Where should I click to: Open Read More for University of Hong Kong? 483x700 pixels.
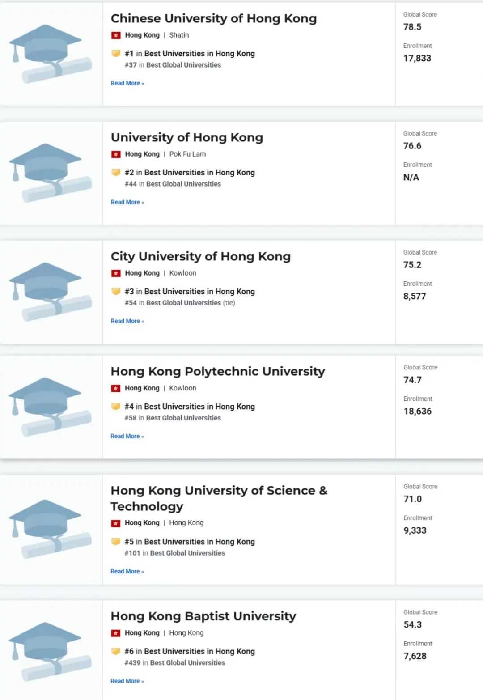pyautogui.click(x=127, y=202)
